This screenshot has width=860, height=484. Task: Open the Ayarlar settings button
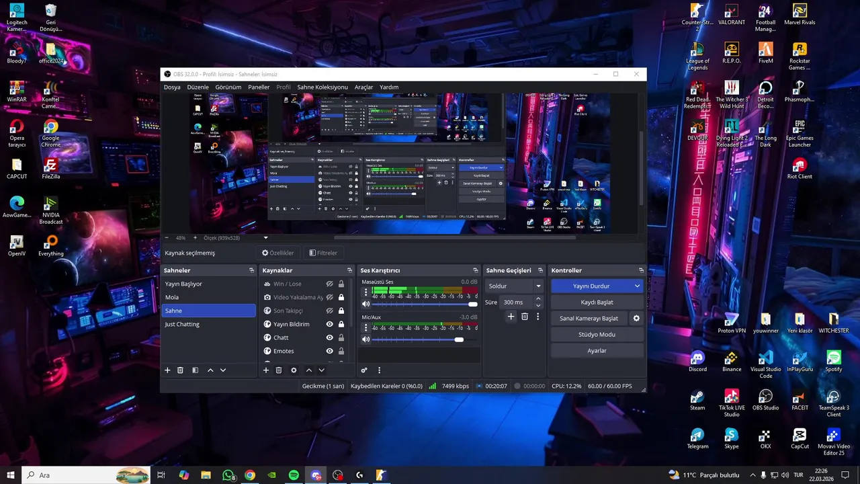(x=597, y=351)
